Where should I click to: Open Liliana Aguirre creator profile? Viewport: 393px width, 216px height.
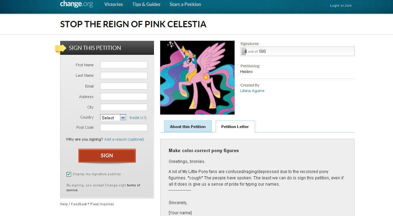252,91
